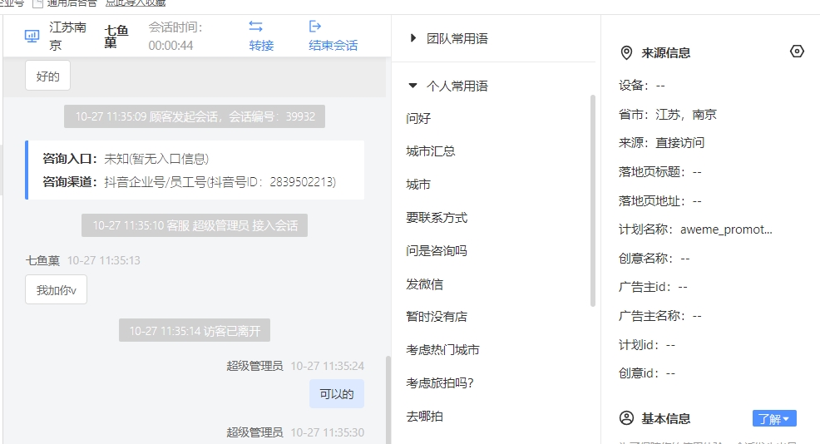The image size is (820, 444).
Task: Click the monitor device icon beside 江苏南京
Action: [x=32, y=36]
